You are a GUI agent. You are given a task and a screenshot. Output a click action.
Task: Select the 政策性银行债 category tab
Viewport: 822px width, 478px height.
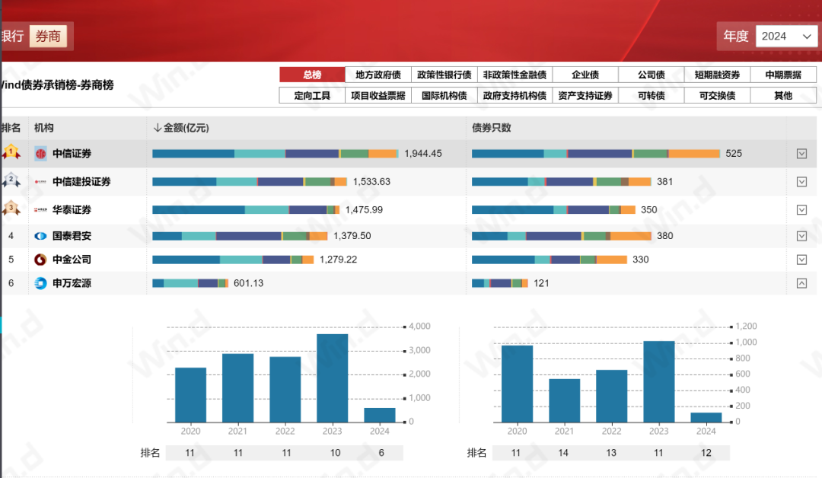tap(444, 75)
